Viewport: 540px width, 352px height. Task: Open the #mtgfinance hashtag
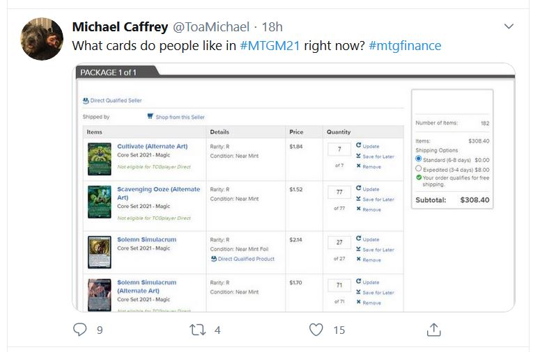[x=405, y=46]
